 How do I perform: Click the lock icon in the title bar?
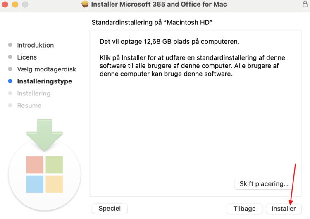pyautogui.click(x=305, y=5)
